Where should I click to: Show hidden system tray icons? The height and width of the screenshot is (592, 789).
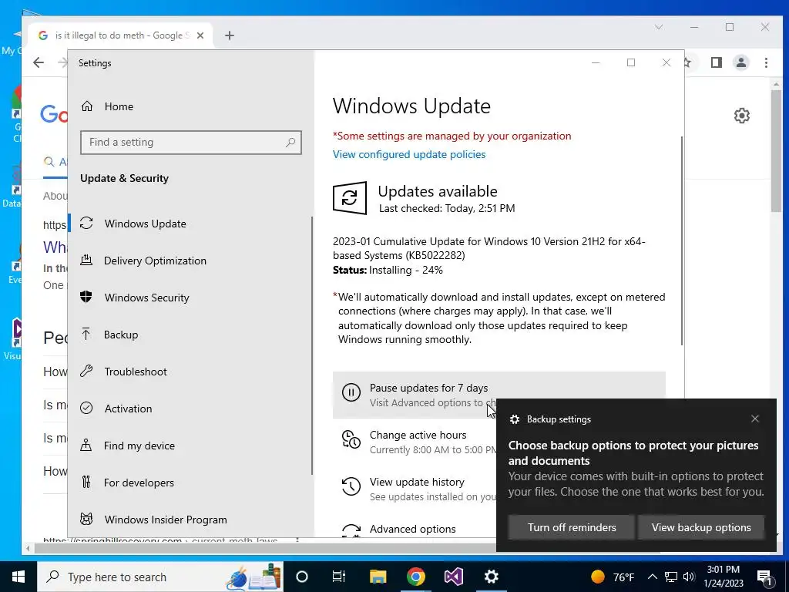652,577
